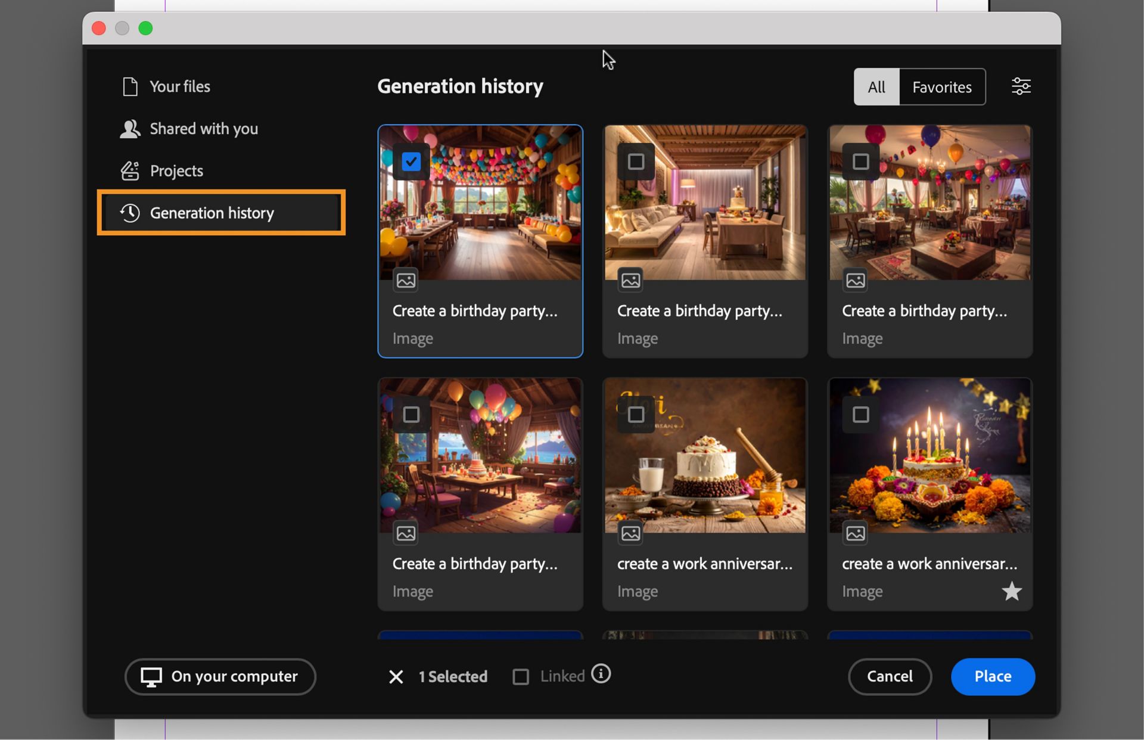Click the Linked info icon
This screenshot has width=1144, height=740.
pyautogui.click(x=601, y=674)
